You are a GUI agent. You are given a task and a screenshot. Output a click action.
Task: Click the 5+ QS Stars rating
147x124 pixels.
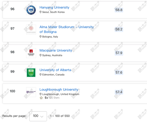[x=52, y=98]
